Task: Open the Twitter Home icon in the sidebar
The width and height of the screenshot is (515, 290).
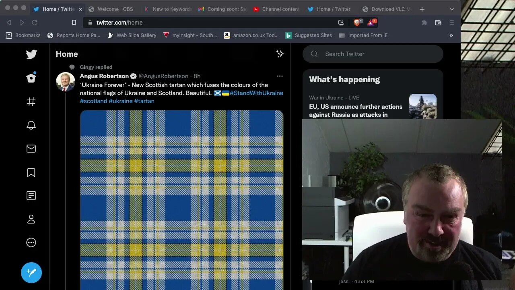Action: coord(31,78)
